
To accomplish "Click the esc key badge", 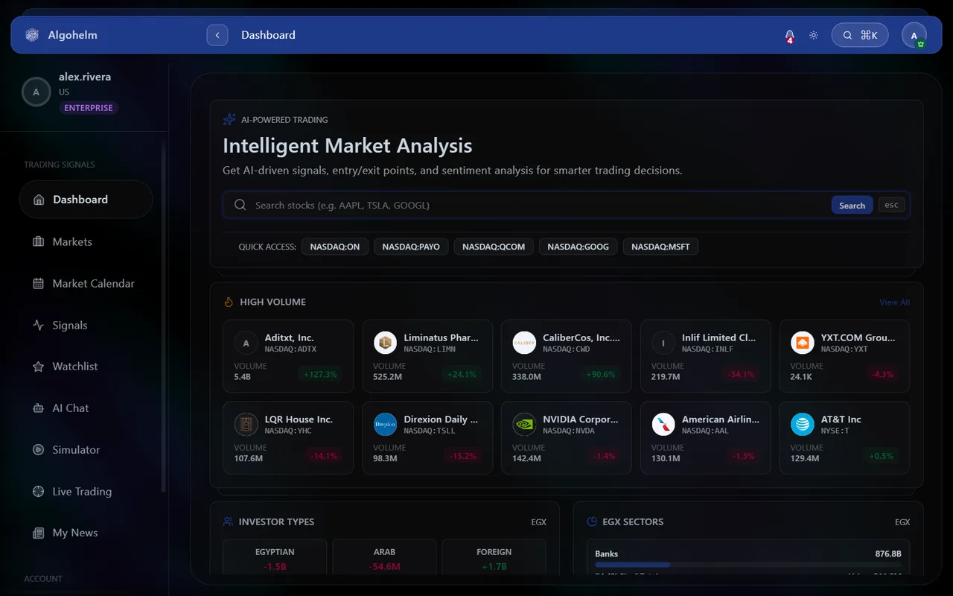I will 891,205.
